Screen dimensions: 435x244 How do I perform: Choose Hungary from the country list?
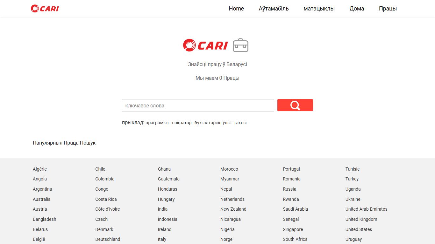[166, 199]
